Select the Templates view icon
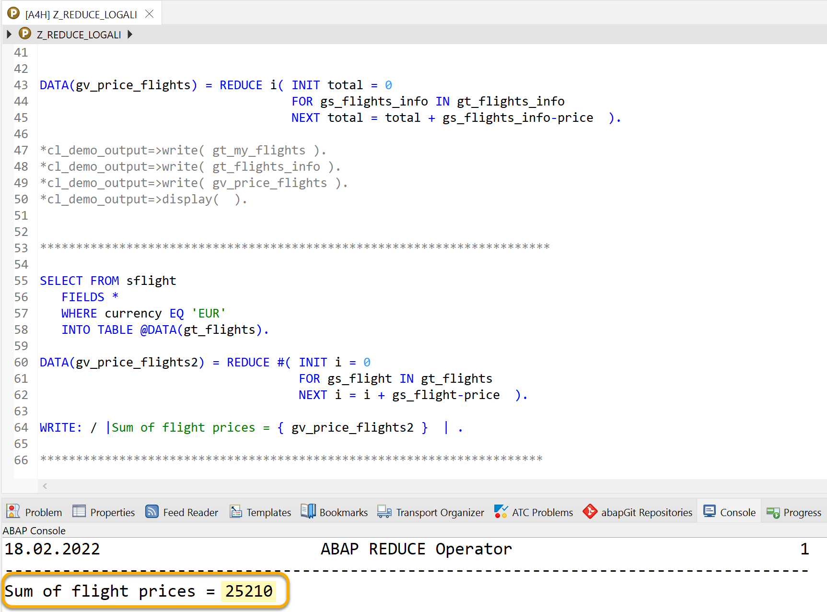The image size is (827, 612). click(236, 512)
